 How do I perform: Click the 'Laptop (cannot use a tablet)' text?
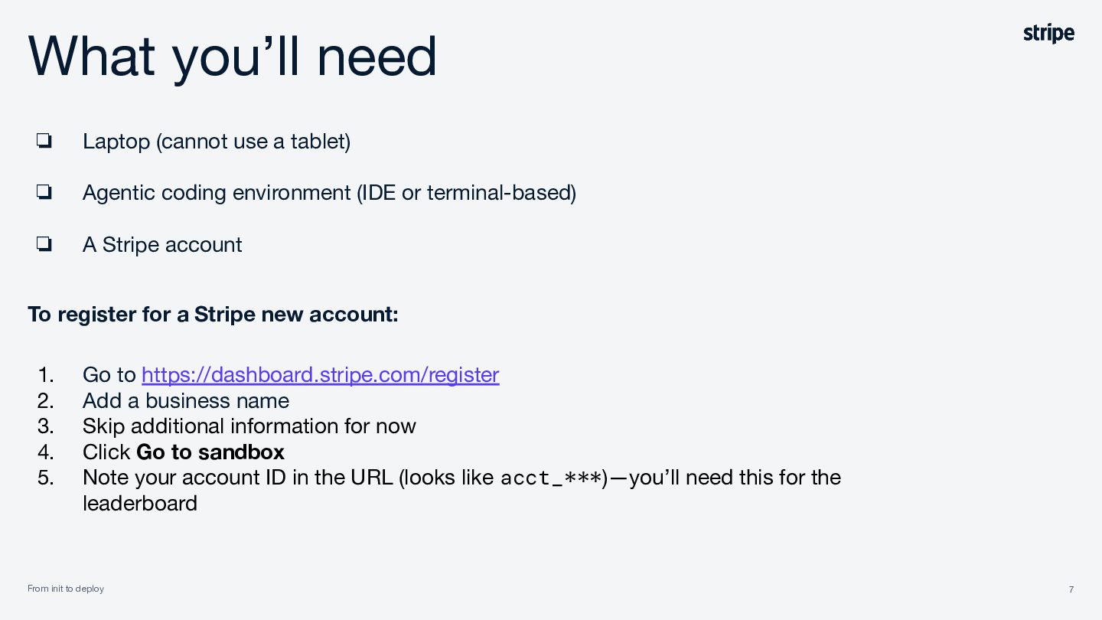(217, 142)
